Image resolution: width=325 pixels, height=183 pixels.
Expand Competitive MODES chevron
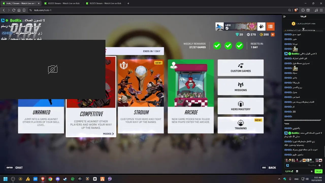(x=108, y=134)
